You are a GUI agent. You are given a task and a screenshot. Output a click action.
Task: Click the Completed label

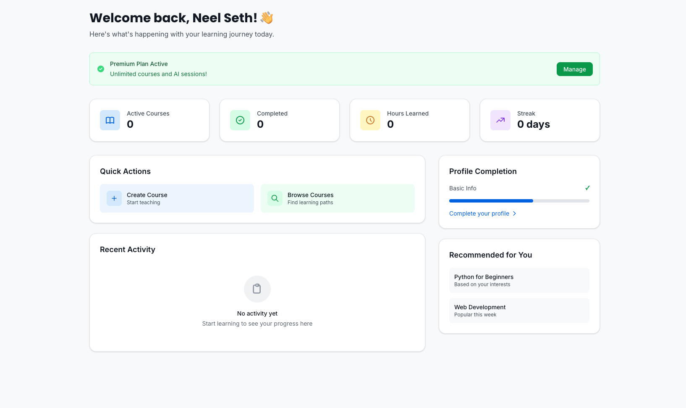[x=272, y=113]
